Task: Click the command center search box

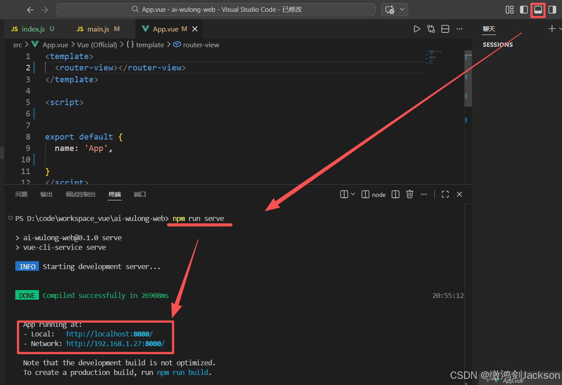Action: pyautogui.click(x=216, y=10)
